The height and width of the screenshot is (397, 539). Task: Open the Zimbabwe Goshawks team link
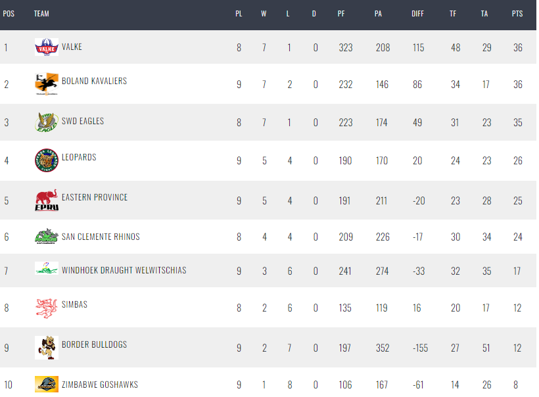(100, 385)
